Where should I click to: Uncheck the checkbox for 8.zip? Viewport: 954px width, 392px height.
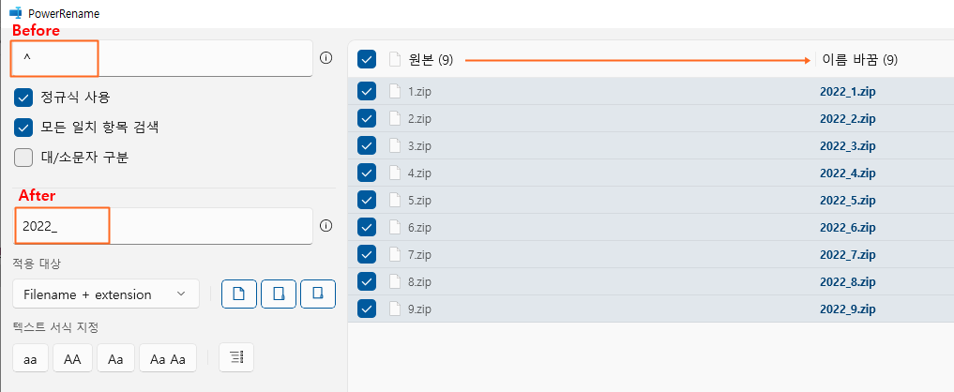click(x=367, y=281)
